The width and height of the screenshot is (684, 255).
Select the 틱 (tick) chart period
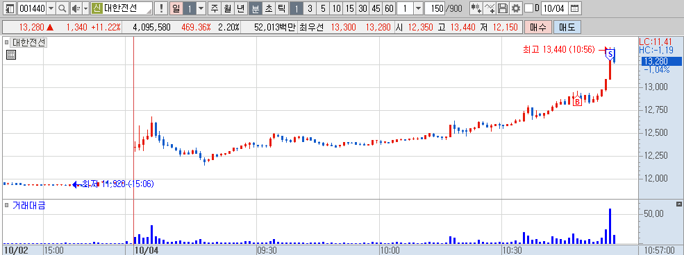pos(282,8)
